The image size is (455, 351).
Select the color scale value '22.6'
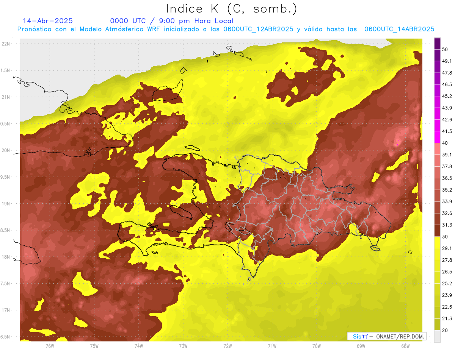click(x=447, y=306)
